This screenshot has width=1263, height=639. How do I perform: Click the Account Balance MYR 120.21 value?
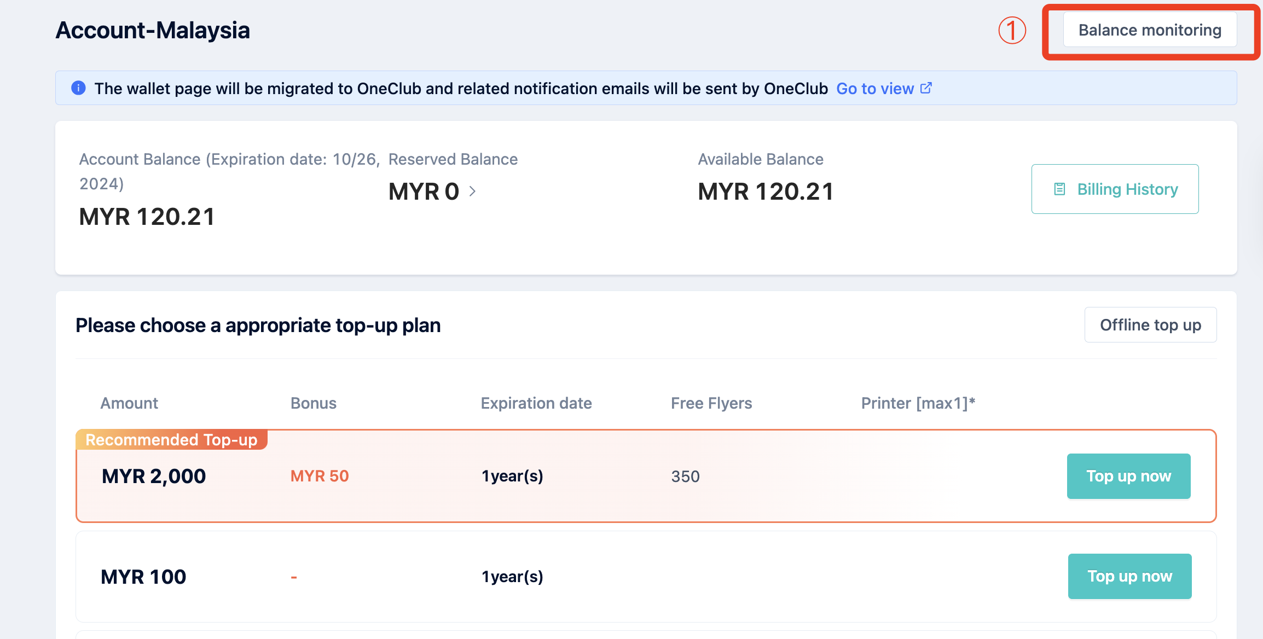147,217
